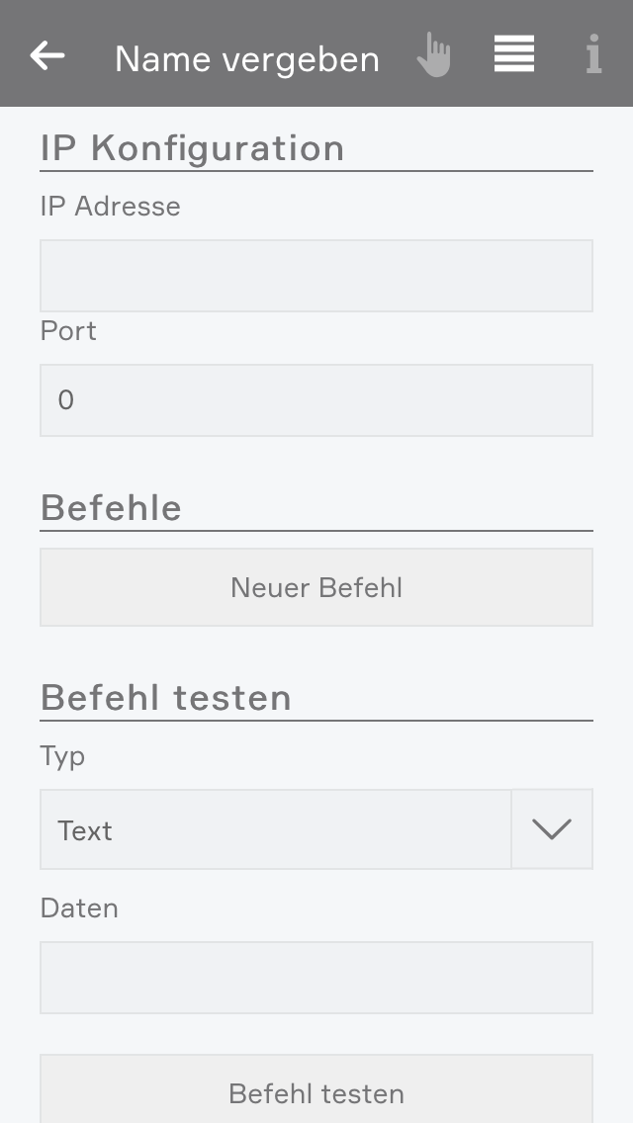633x1123 pixels.
Task: Select the 'Befehle' section heading
Action: [x=111, y=508]
